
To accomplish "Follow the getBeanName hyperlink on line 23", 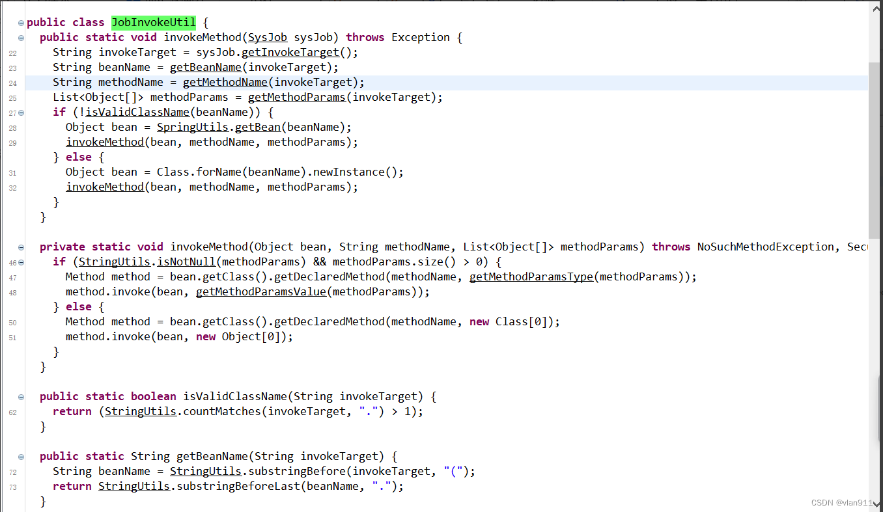I will click(206, 67).
